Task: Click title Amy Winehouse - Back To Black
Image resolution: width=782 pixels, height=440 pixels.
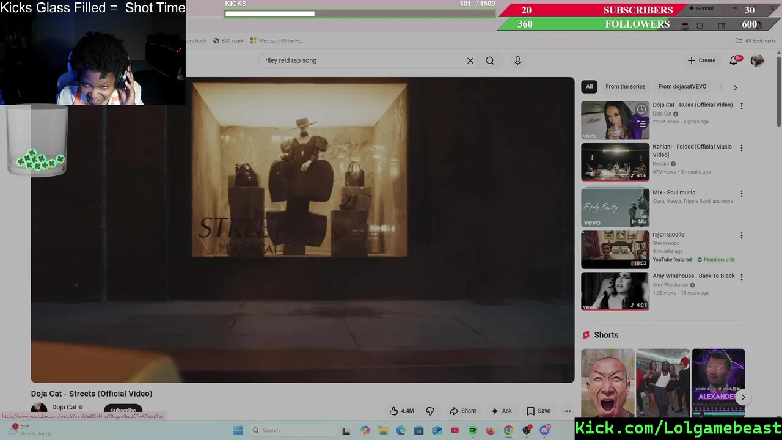Action: point(693,276)
